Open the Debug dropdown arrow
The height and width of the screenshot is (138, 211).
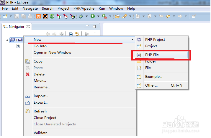tap(86, 16)
